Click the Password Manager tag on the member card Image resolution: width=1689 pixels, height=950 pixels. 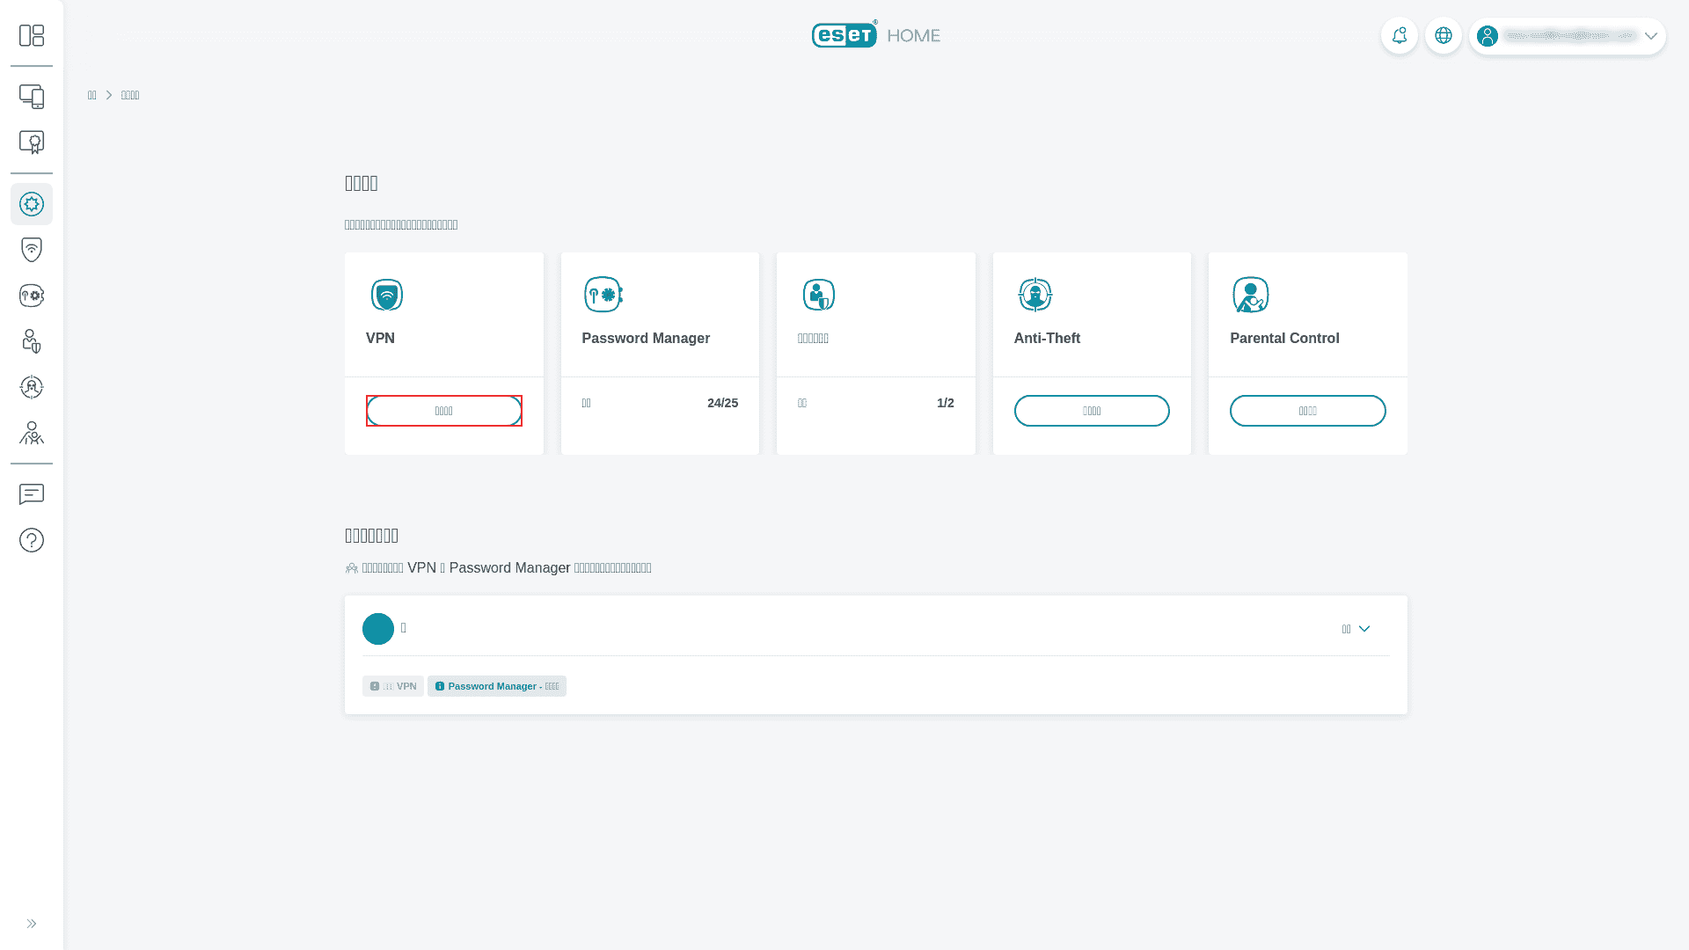coord(496,685)
